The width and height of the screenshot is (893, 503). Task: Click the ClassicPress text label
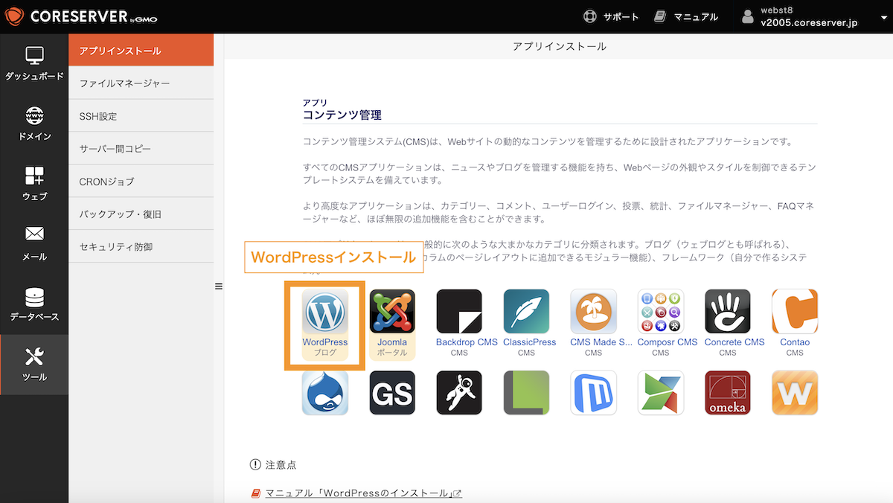point(529,342)
